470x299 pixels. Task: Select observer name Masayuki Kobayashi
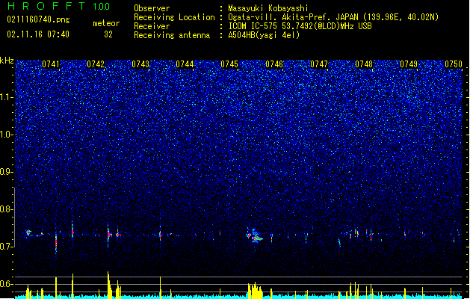click(x=268, y=8)
